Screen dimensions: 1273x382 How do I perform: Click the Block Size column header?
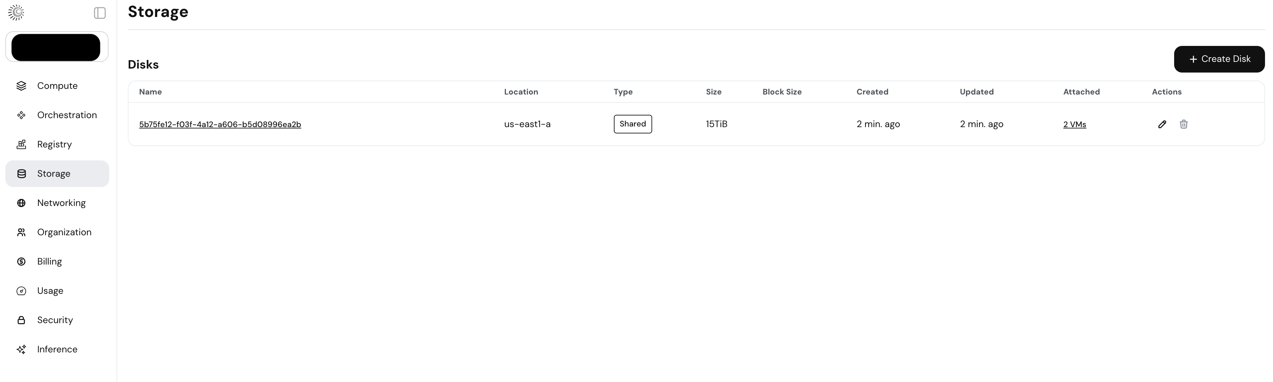(782, 92)
